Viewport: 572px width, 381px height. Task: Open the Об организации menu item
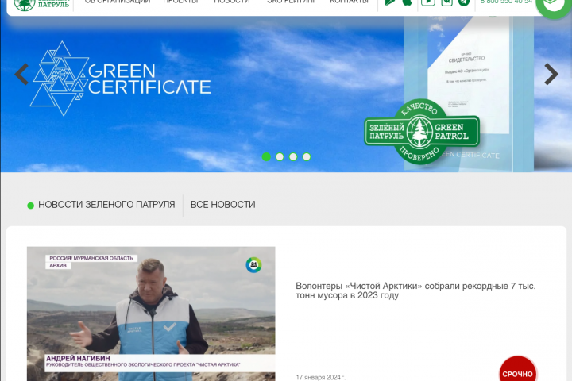point(118,2)
